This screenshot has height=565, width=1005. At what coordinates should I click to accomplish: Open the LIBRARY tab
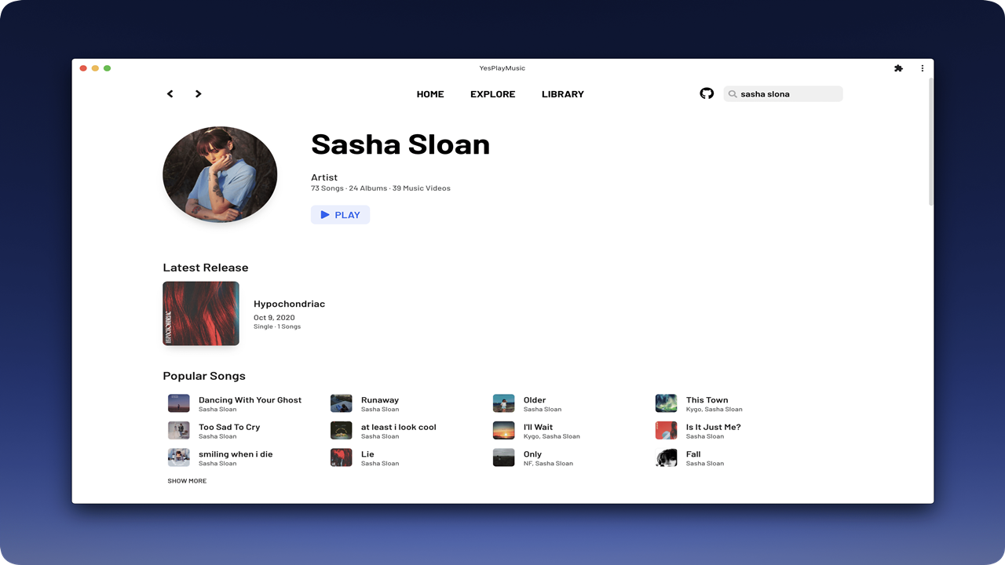point(562,94)
